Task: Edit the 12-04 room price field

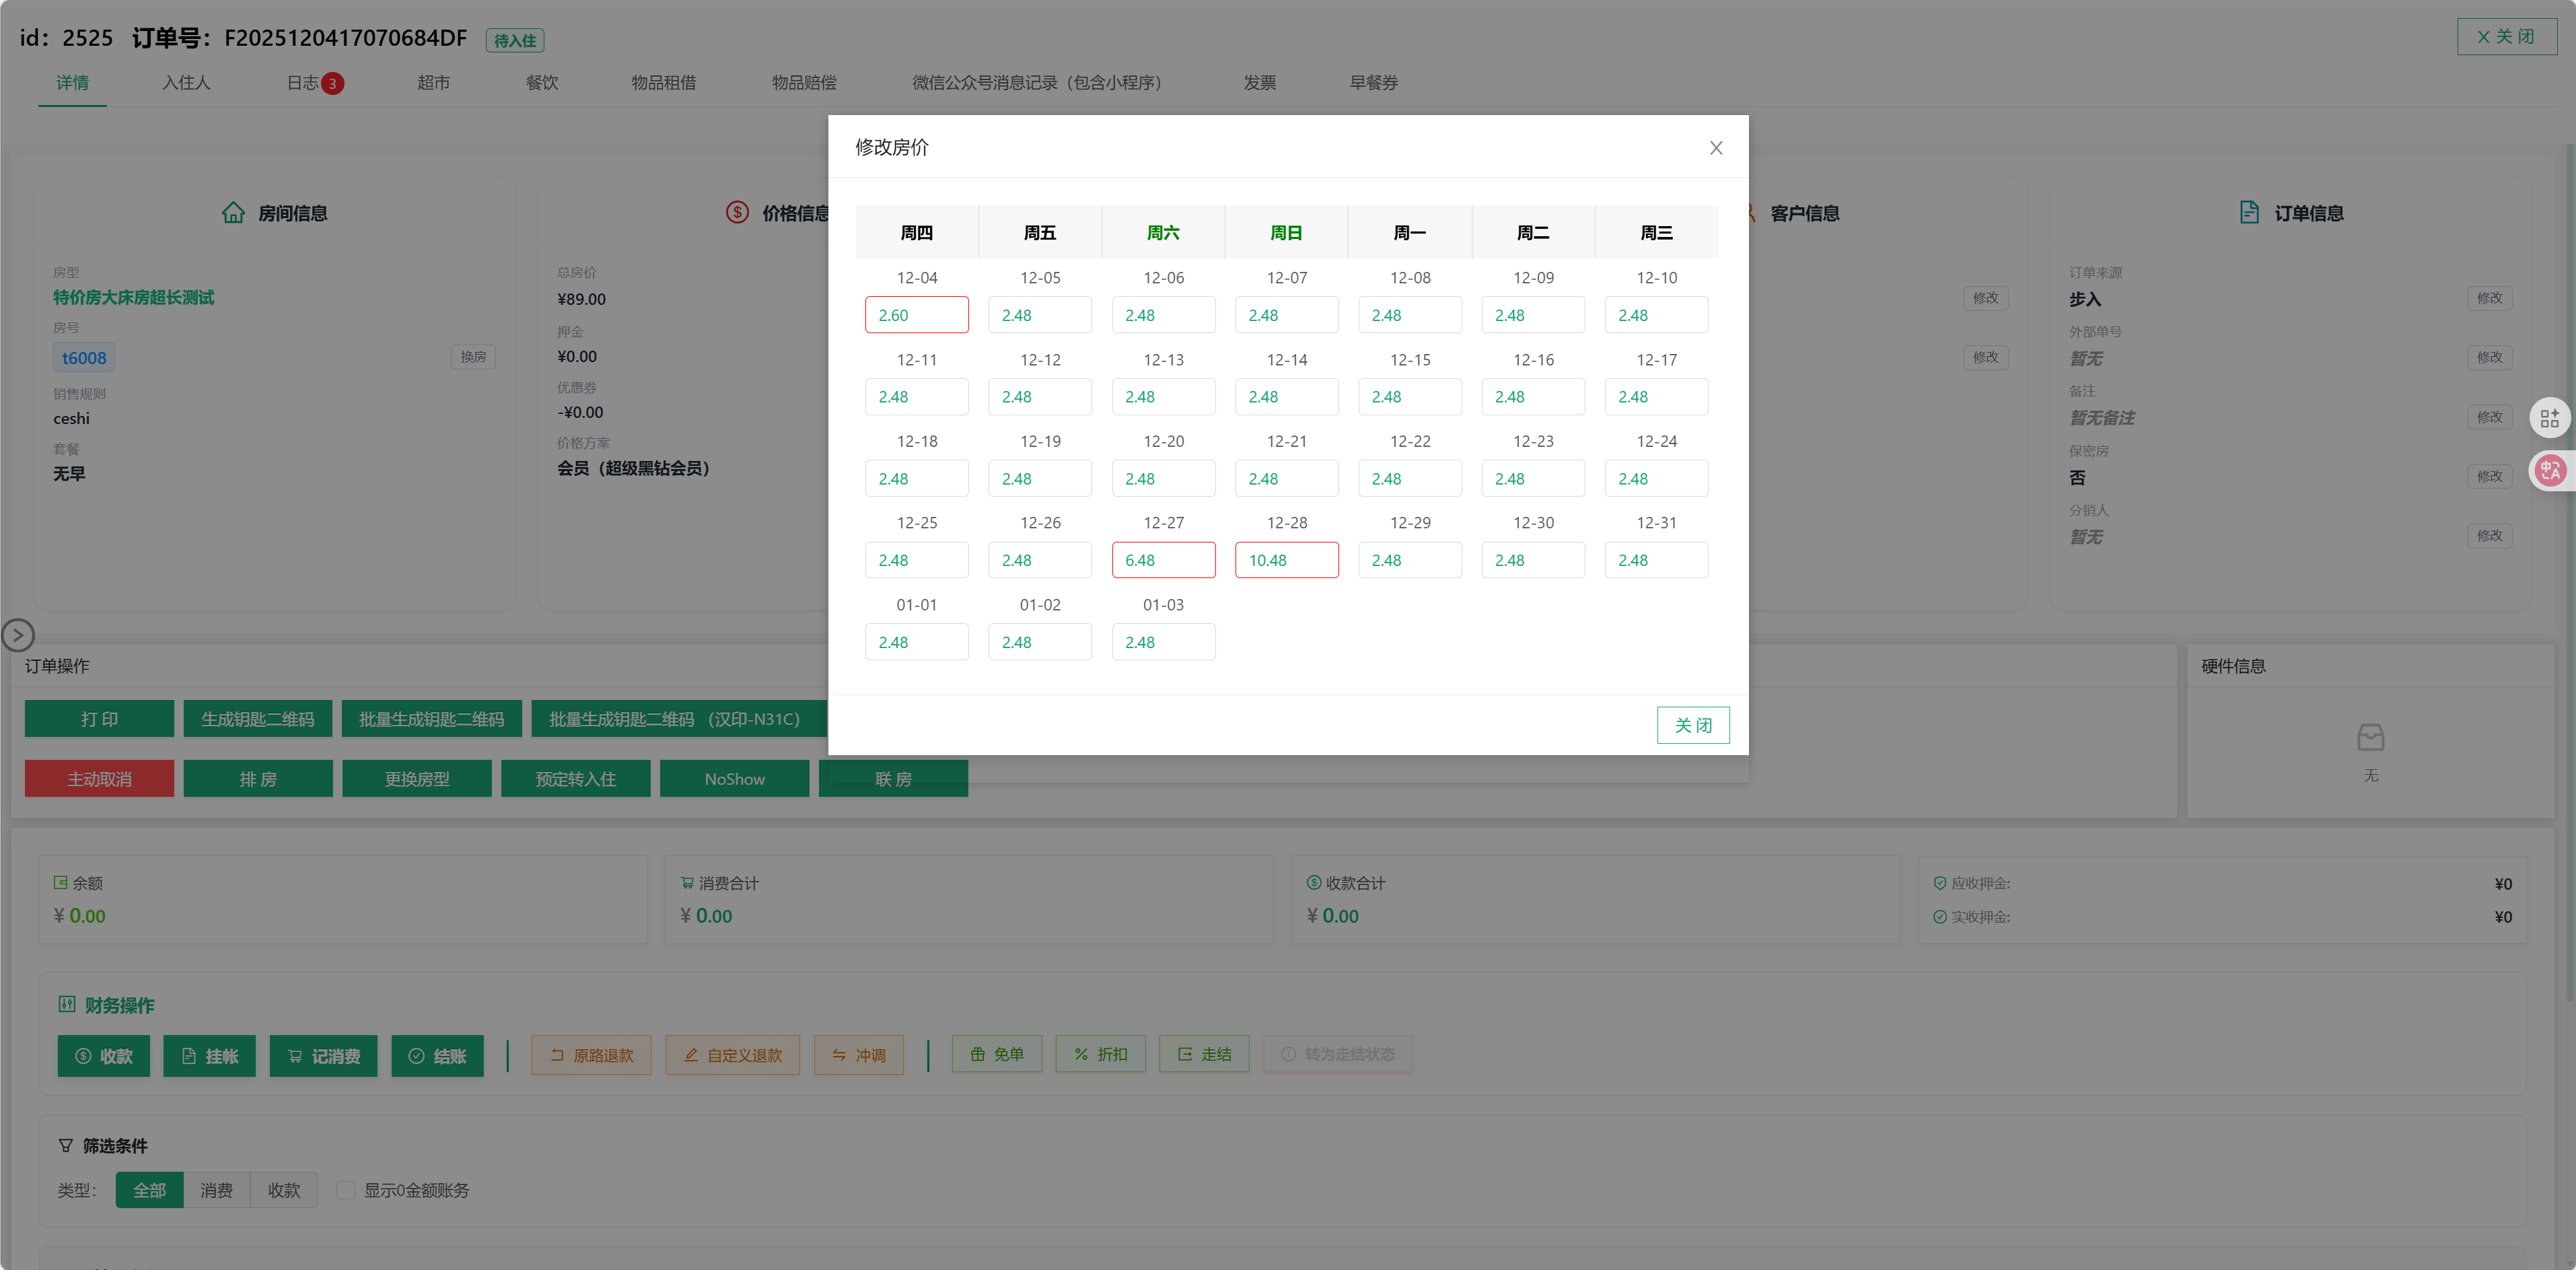Action: [916, 315]
